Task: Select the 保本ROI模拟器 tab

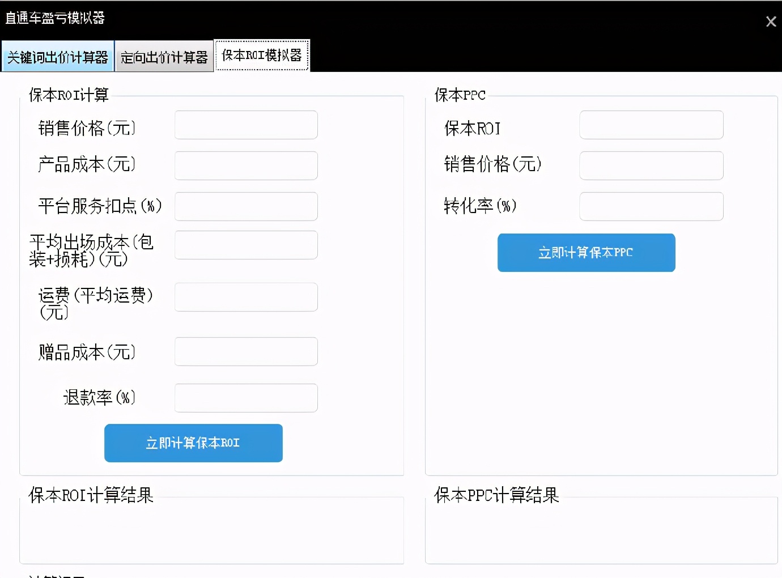Action: [262, 55]
